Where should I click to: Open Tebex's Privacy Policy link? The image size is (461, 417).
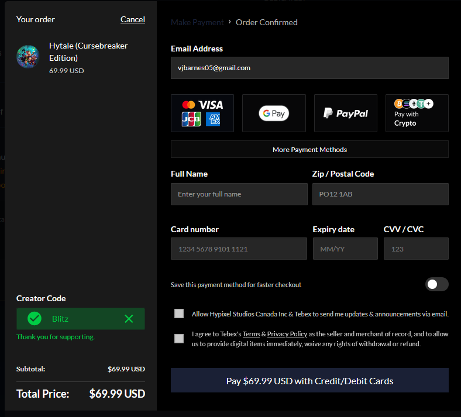click(x=287, y=334)
